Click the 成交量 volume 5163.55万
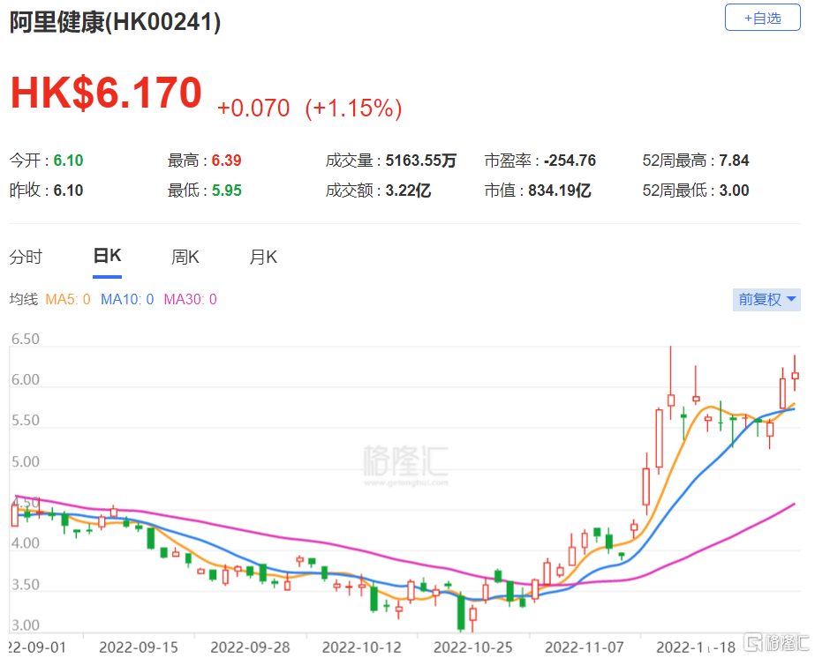The image size is (815, 658). 420,161
